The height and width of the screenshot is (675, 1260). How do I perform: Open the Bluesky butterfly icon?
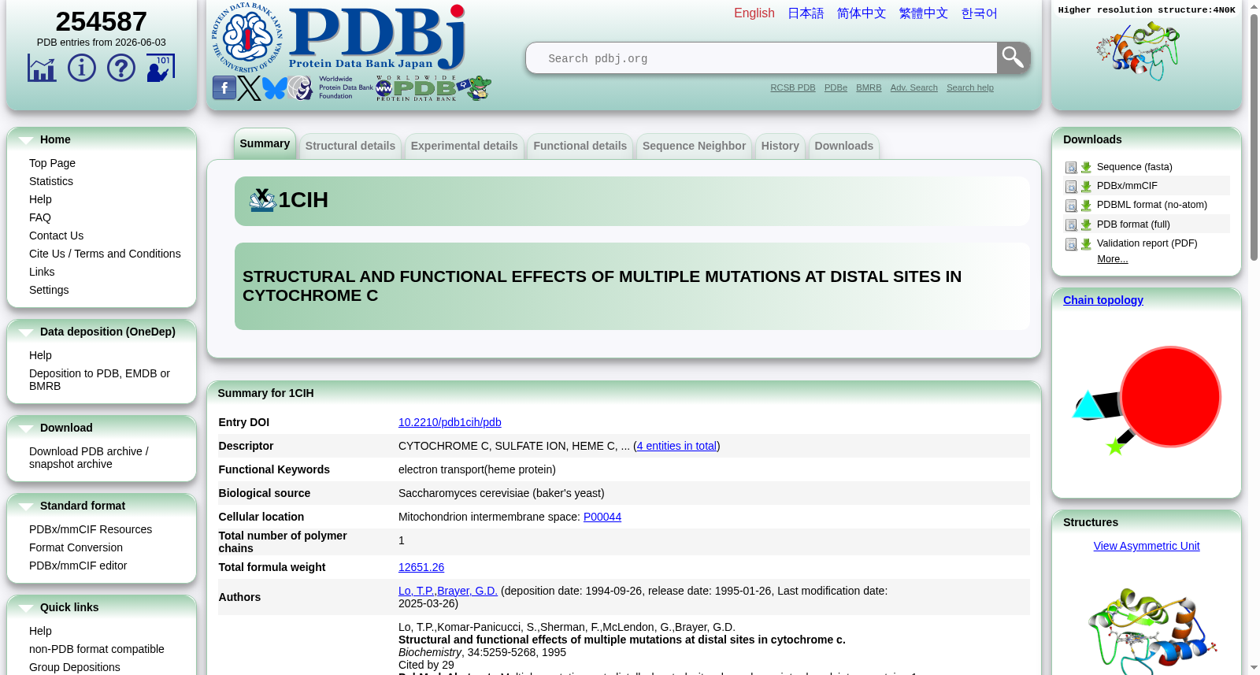(274, 88)
